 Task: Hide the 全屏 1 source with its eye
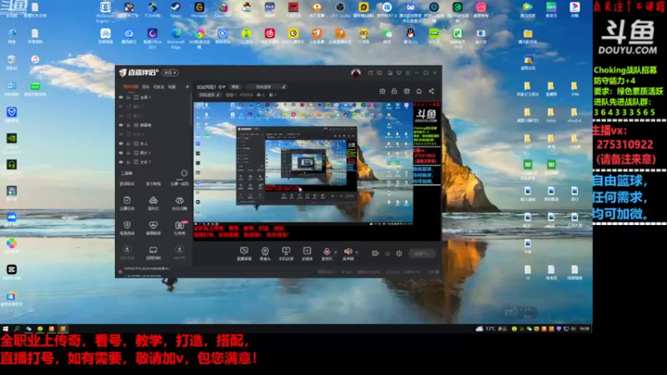click(x=121, y=97)
